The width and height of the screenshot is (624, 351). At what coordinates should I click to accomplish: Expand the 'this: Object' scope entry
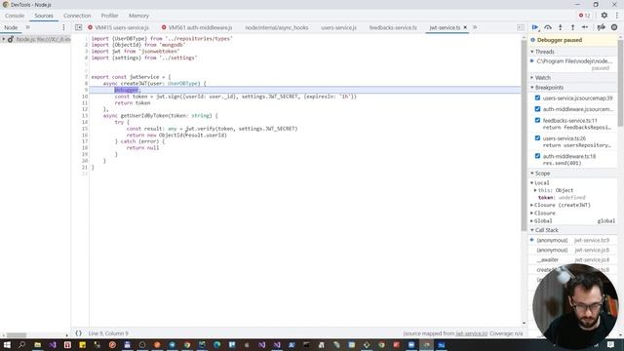click(535, 190)
